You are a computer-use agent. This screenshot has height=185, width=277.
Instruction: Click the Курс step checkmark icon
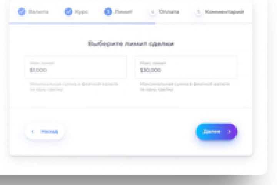click(68, 12)
